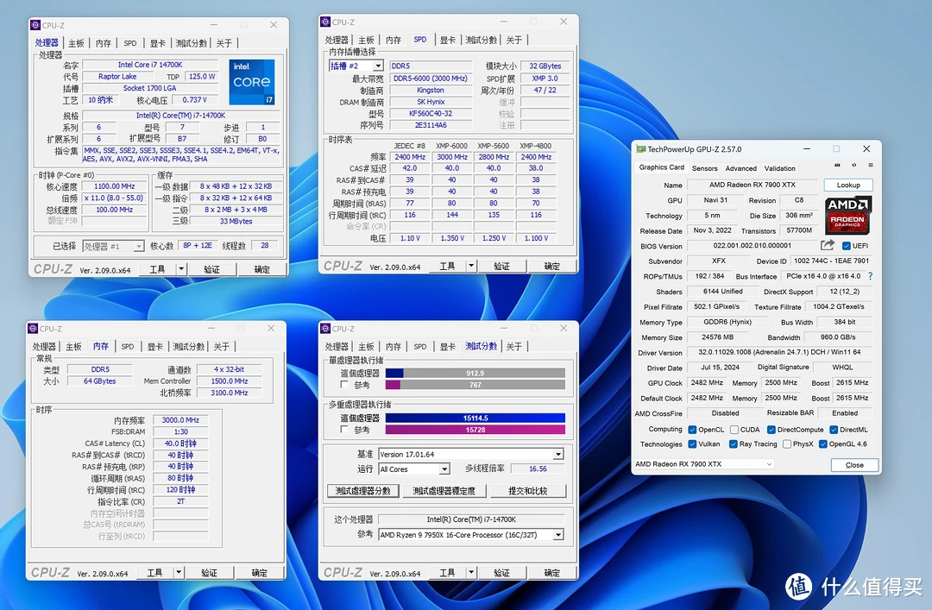This screenshot has height=610, width=932.
Task: Check the single-thread 參考 reference checkbox
Action: [344, 385]
